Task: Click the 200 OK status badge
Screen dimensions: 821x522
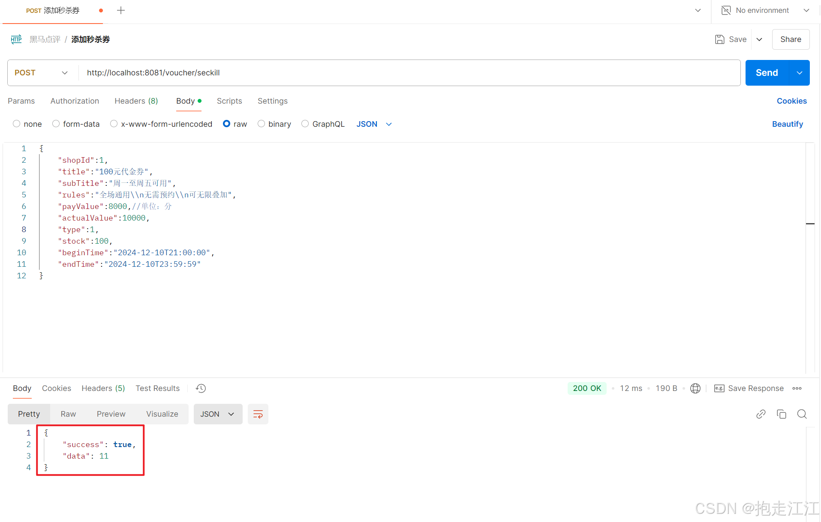Action: [587, 388]
